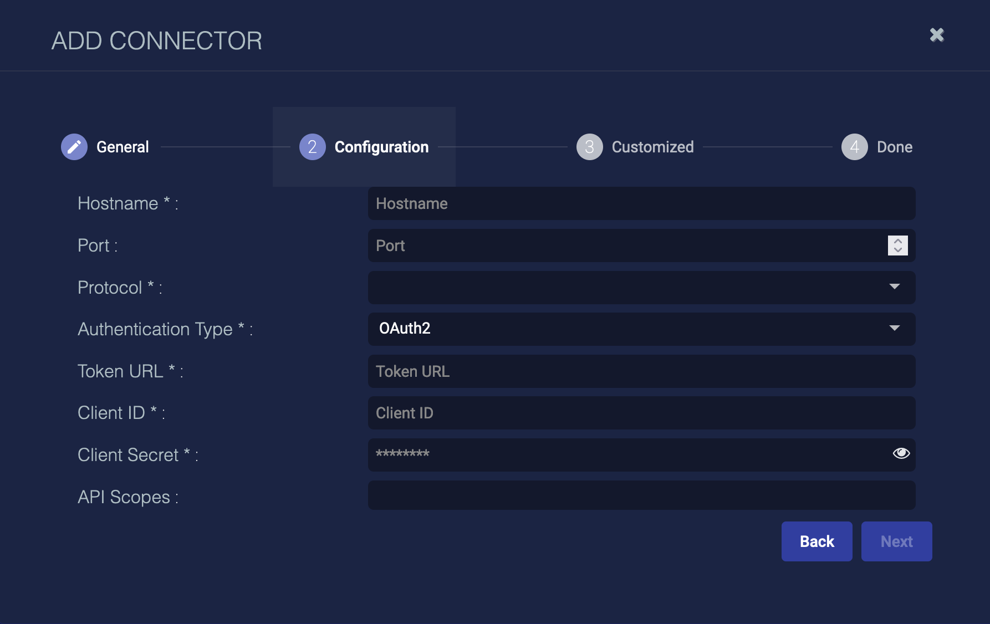Expand the Authentication Type dropdown arrow

point(894,328)
